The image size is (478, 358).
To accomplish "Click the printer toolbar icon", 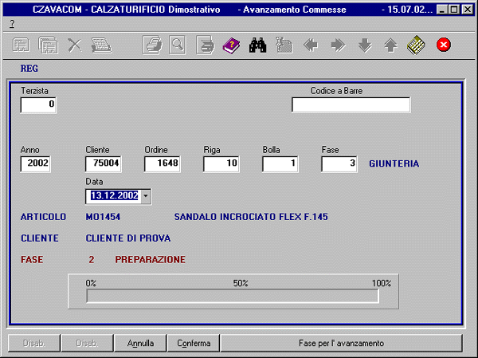I will [152, 45].
